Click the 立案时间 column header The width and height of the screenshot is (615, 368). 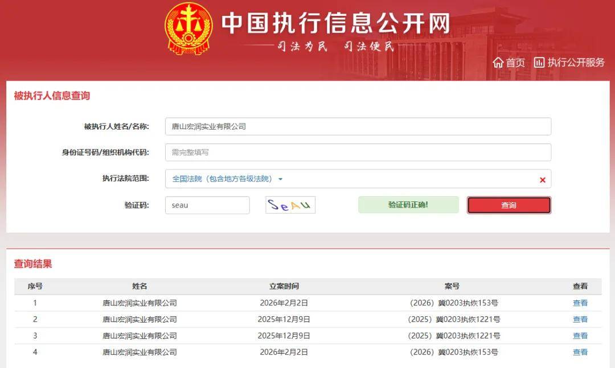coord(283,286)
